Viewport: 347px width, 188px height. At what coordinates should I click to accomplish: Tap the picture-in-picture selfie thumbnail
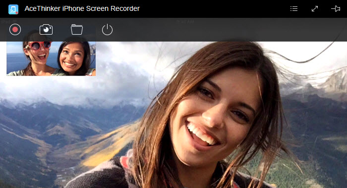[x=51, y=58]
